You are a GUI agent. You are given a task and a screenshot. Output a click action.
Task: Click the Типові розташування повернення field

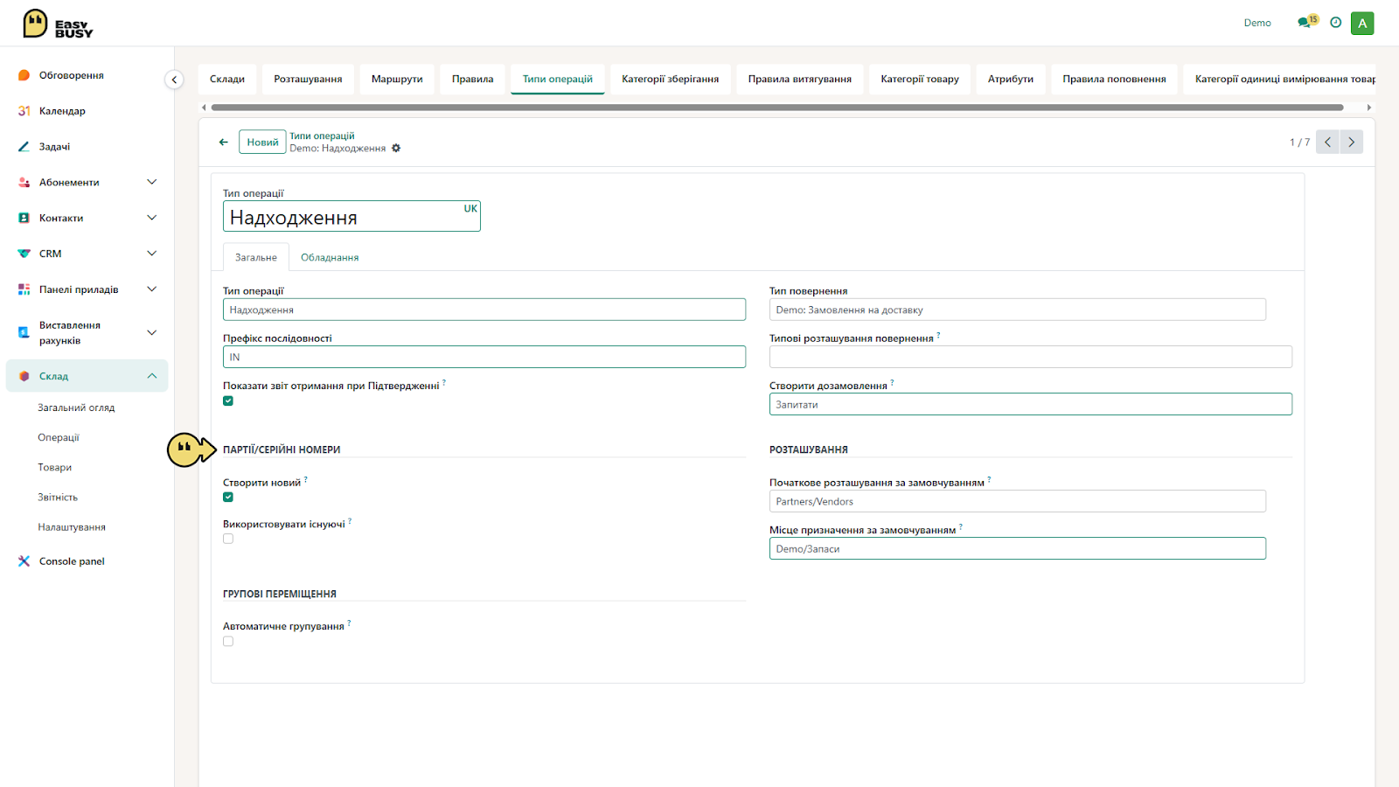coord(1031,357)
